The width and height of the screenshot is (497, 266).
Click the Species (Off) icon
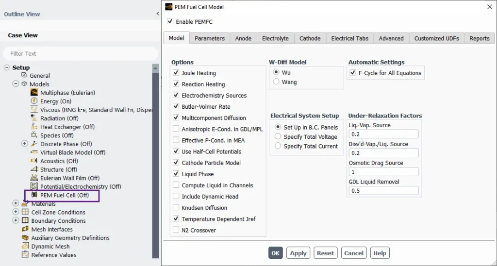click(x=34, y=135)
